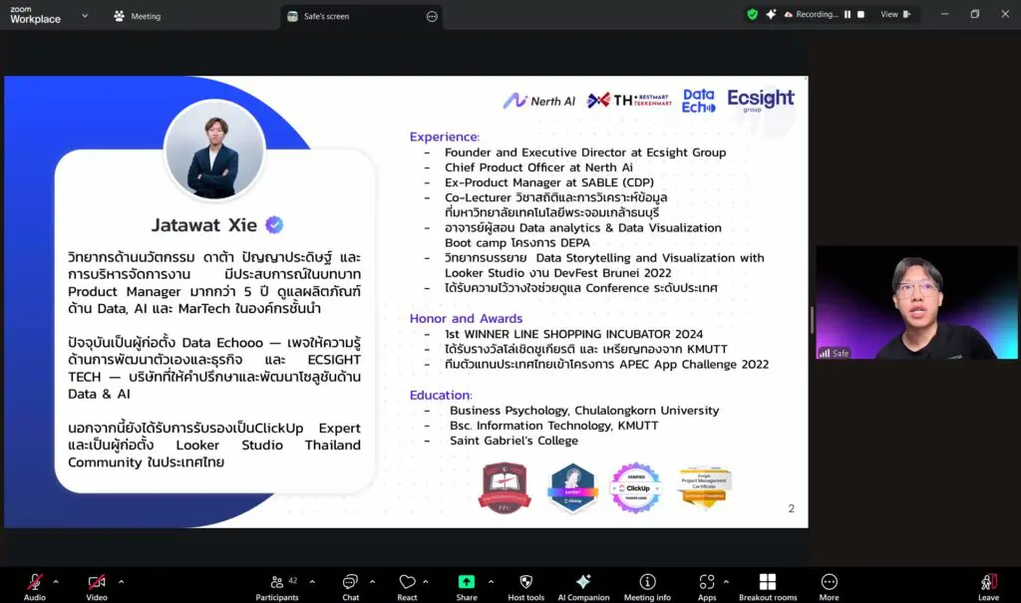Click Data Echo logo on slide
The image size is (1021, 603).
point(699,101)
